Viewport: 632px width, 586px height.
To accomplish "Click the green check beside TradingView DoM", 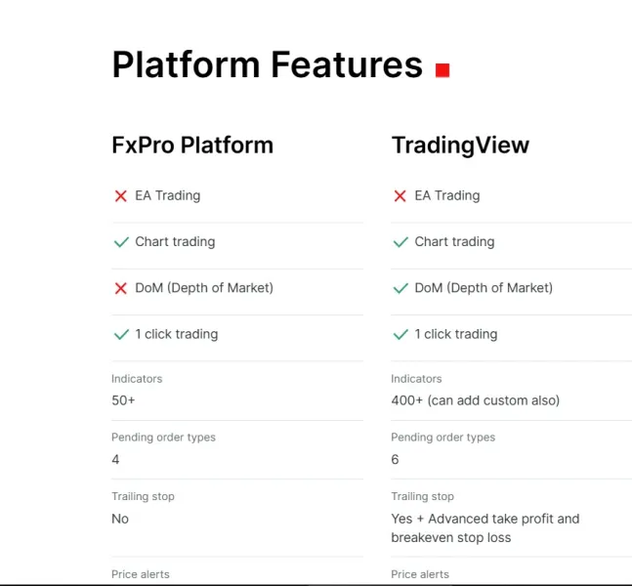I will (x=400, y=288).
